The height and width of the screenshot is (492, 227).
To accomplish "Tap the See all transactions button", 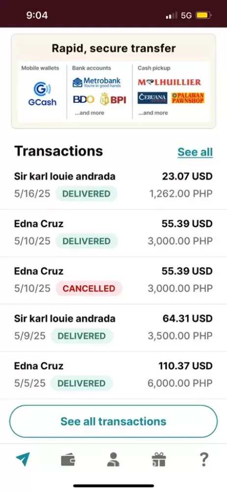I will pos(113,422).
